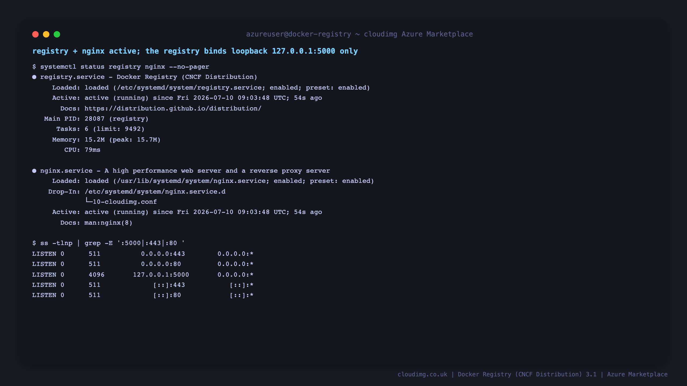Click footer Docker Registry (CNCF Distribution) 3.1

point(527,374)
